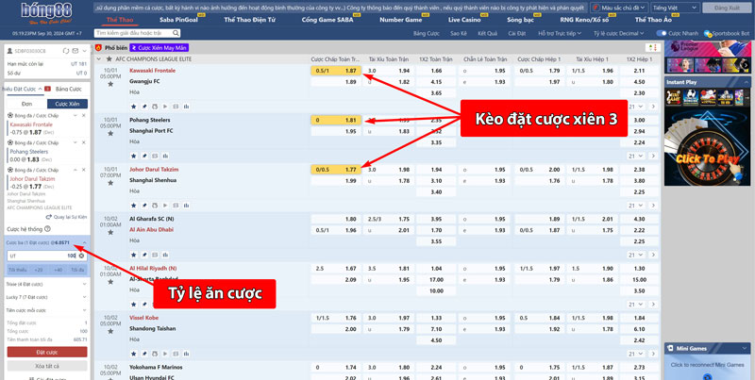
Task: Click the help icon beside Cược hệ thống
Action: (47, 229)
